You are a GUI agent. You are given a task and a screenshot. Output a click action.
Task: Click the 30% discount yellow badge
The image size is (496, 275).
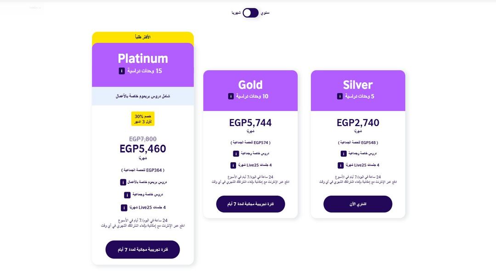coord(143,119)
